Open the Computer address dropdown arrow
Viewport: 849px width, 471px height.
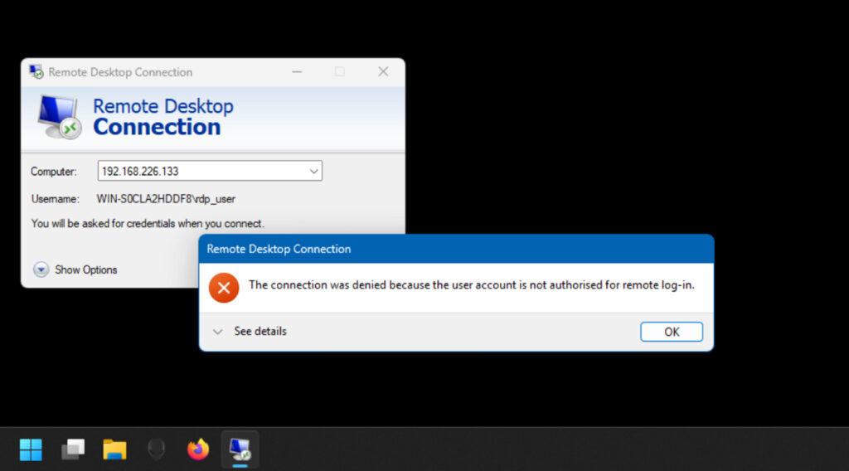click(313, 172)
